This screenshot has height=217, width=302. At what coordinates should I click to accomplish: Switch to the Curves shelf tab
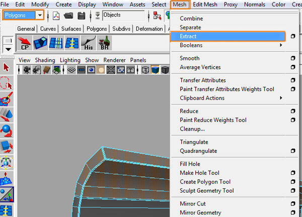(48, 29)
